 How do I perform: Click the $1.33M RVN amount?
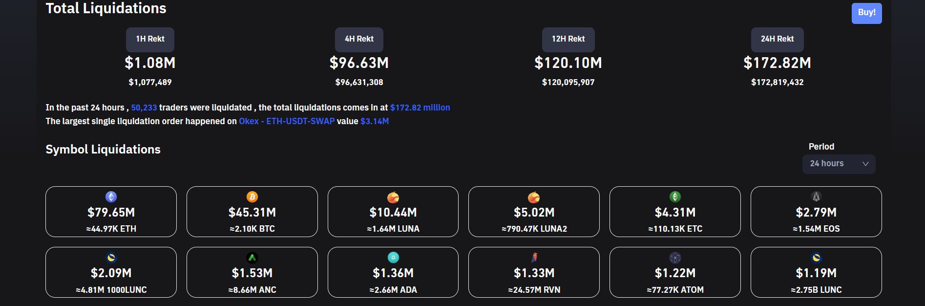[534, 273]
